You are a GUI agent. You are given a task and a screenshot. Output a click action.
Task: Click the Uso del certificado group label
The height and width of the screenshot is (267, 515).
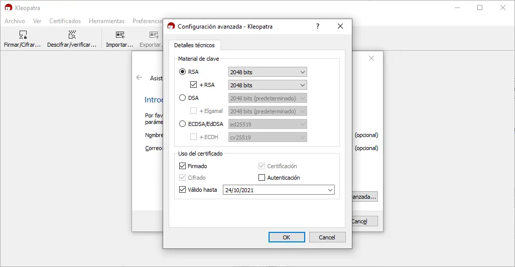click(200, 154)
